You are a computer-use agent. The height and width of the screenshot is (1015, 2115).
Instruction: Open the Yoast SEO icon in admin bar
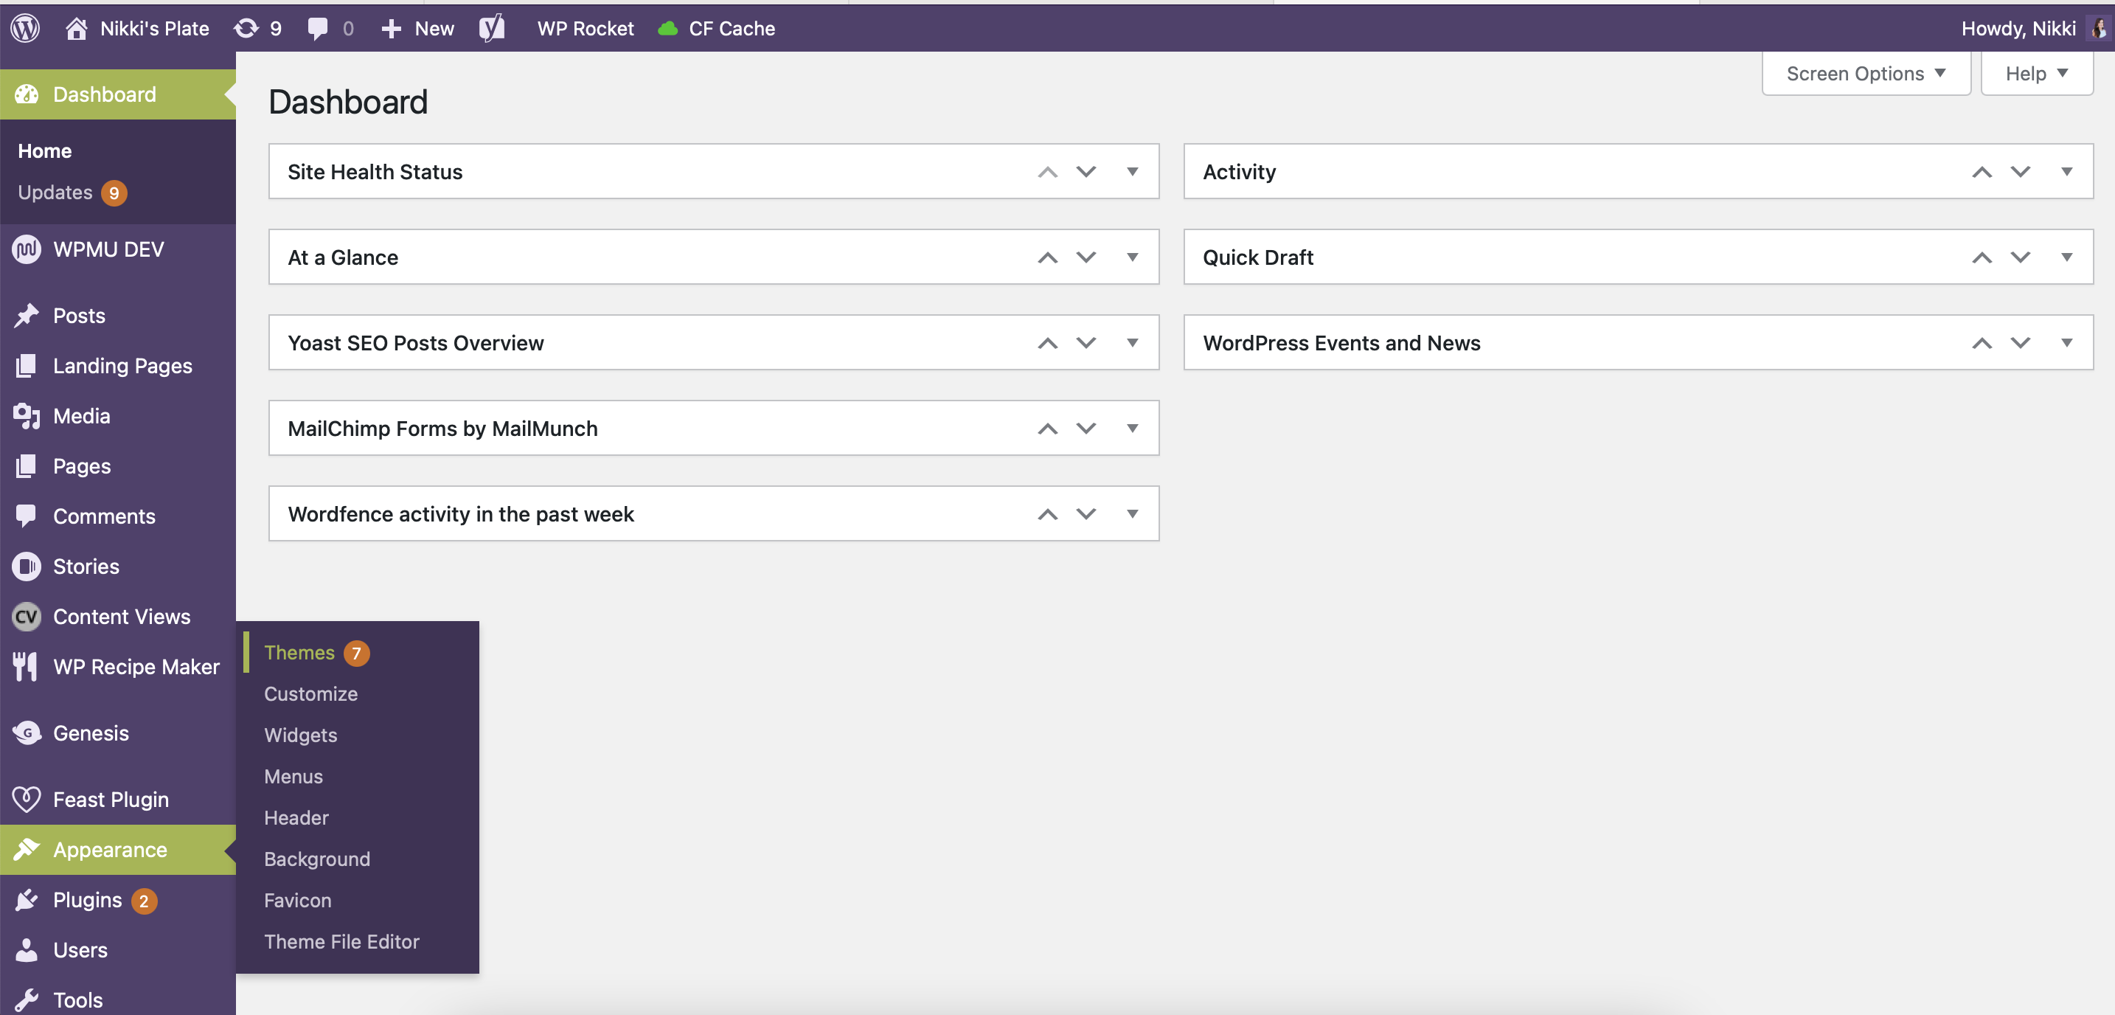click(x=492, y=29)
